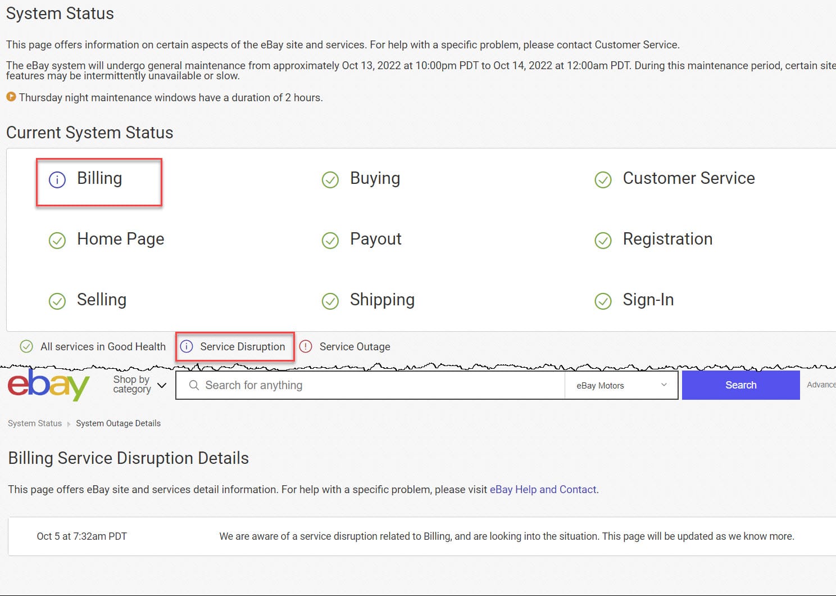The image size is (836, 596).
Task: Click the eBay logo
Action: (x=48, y=385)
